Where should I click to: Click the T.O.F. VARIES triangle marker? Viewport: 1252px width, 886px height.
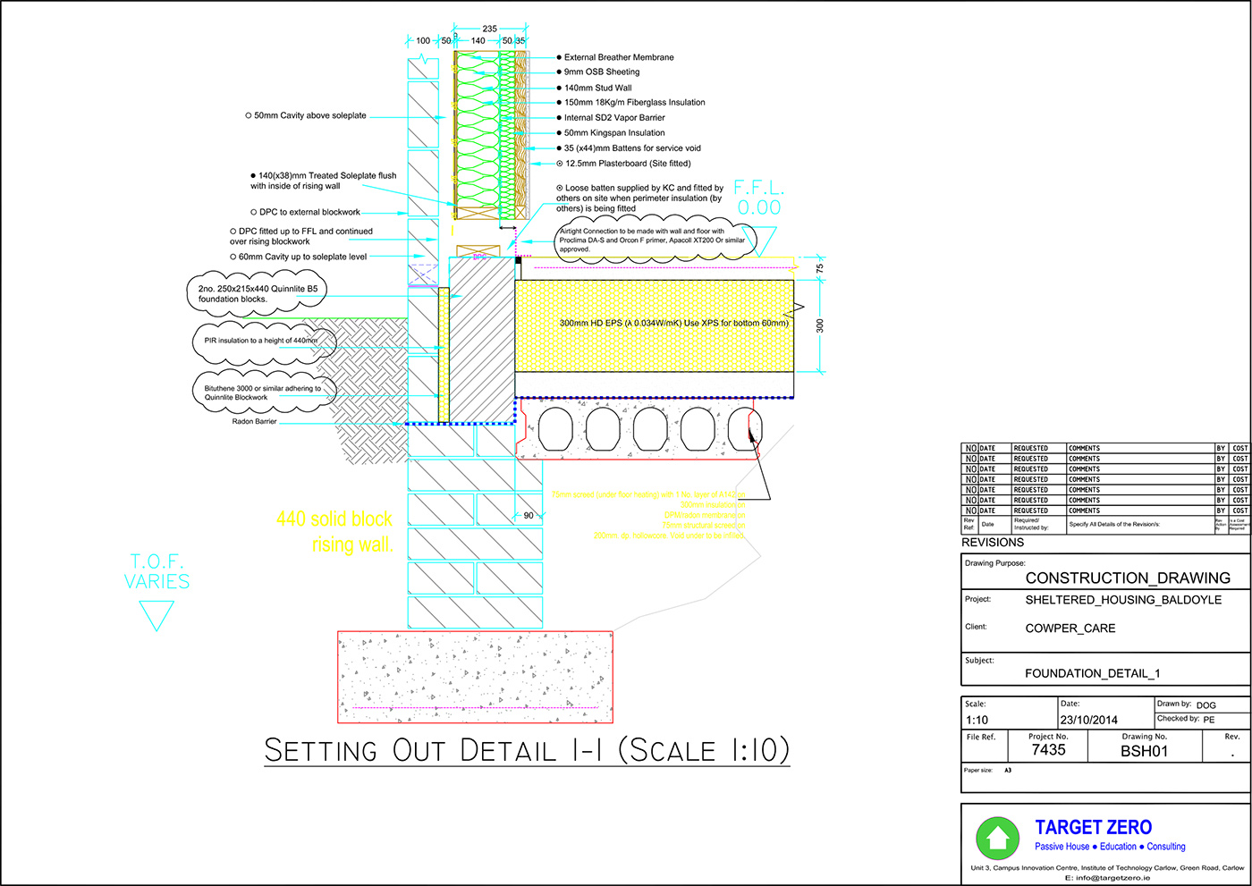point(156,617)
